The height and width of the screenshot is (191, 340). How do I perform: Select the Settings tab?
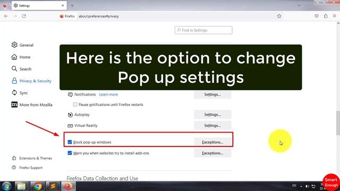tap(39, 6)
